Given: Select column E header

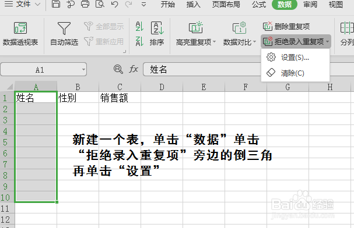Looking at the screenshot, I should tap(204, 87).
